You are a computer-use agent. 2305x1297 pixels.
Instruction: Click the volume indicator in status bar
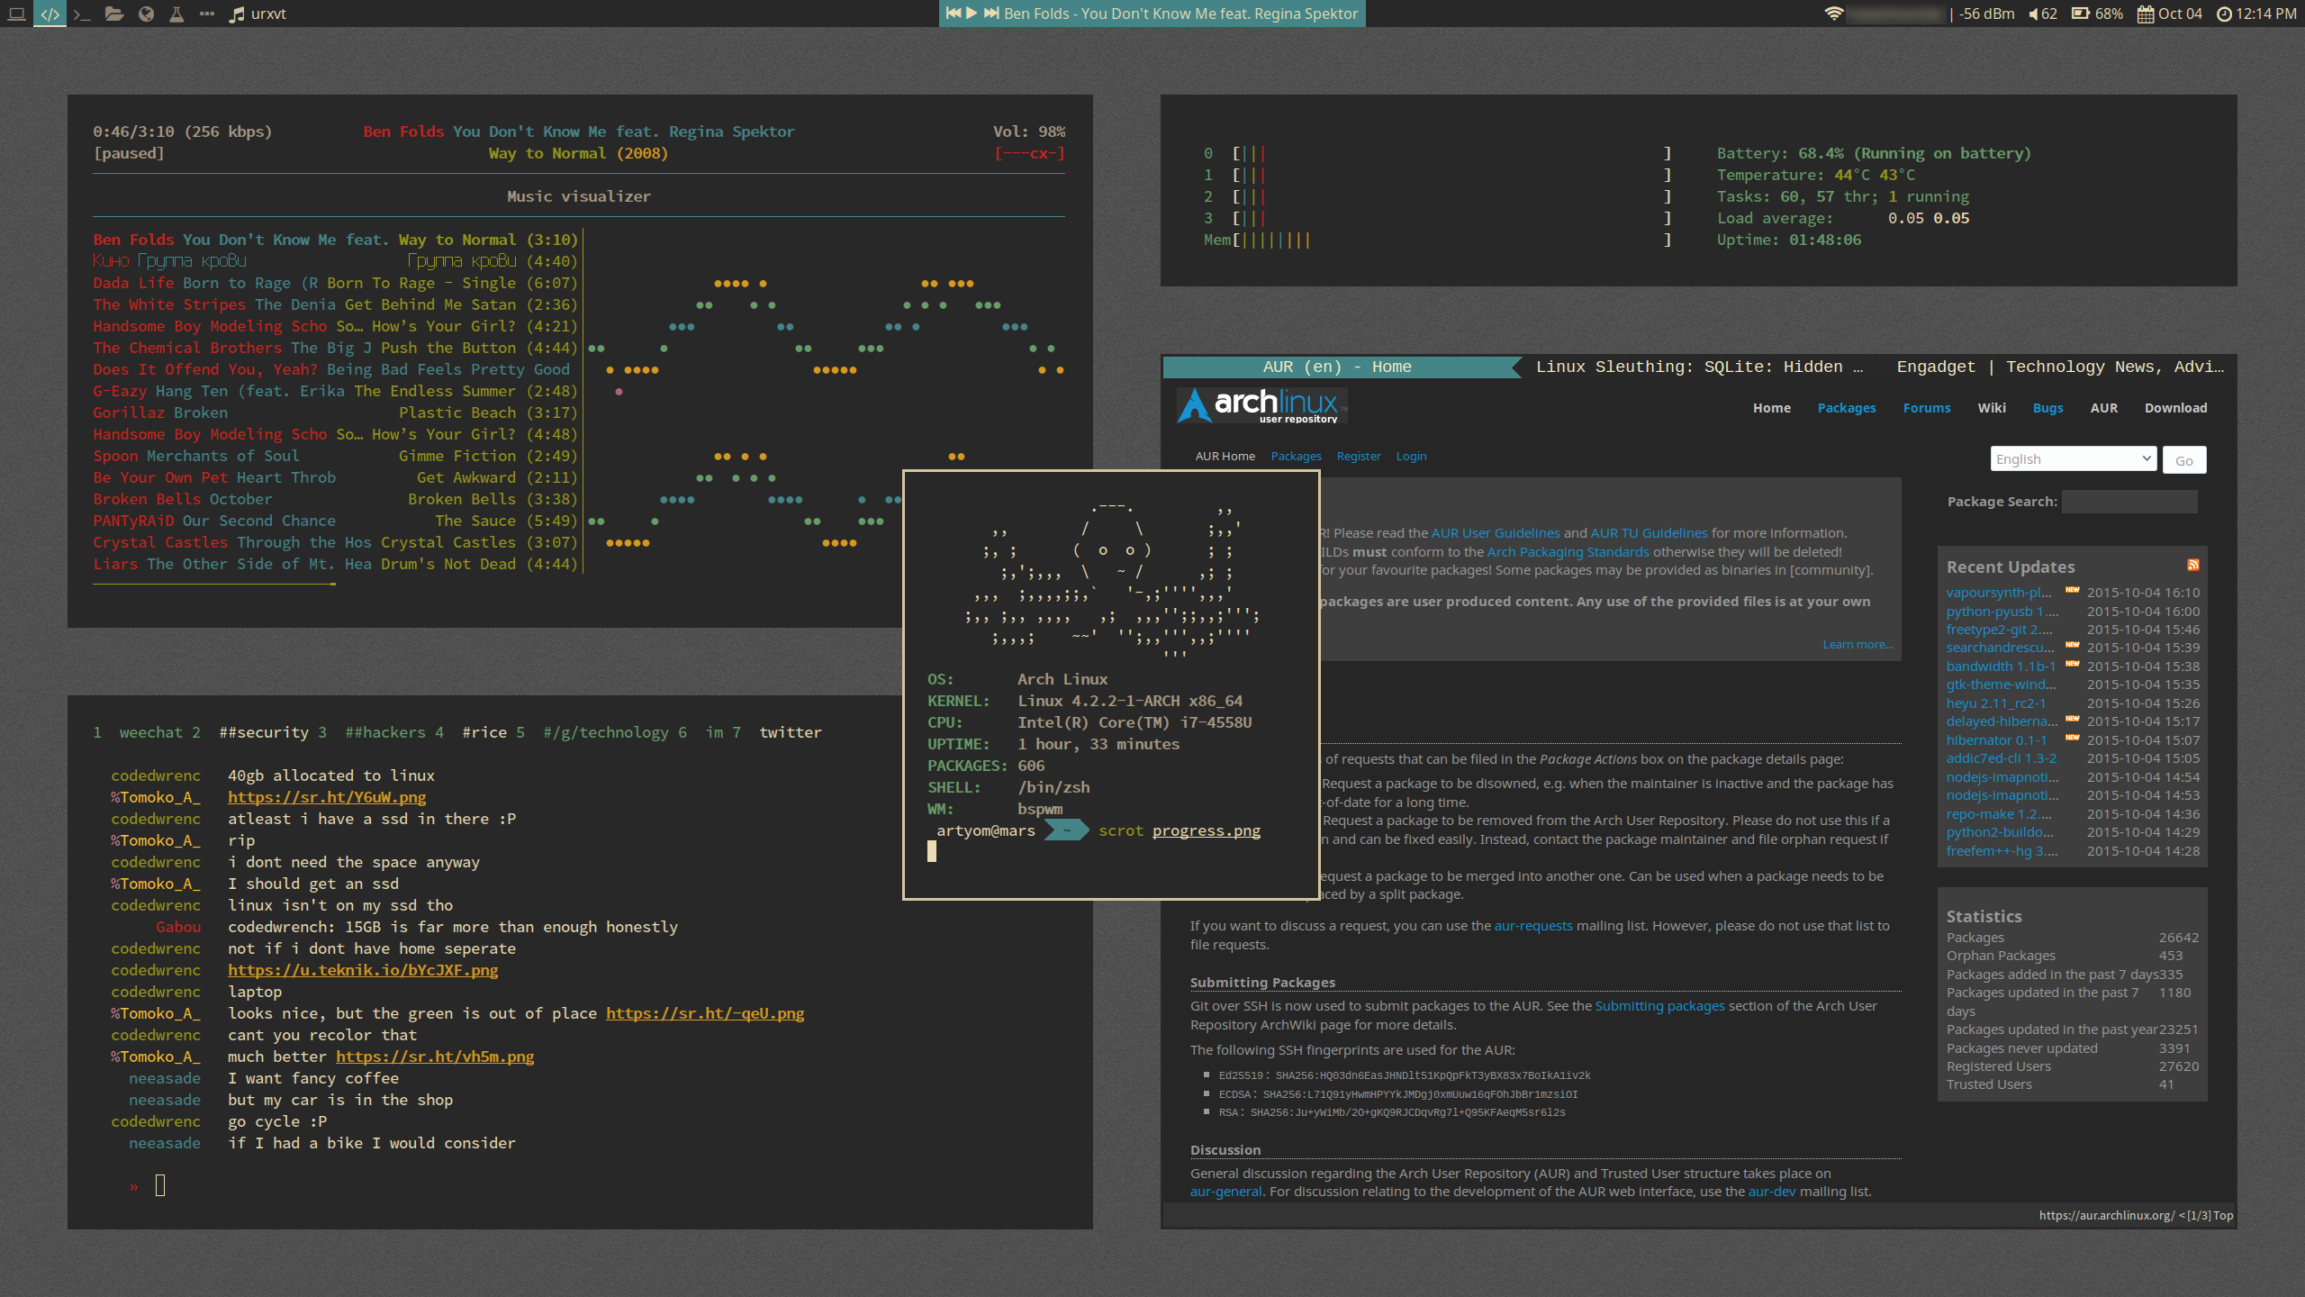click(2042, 14)
